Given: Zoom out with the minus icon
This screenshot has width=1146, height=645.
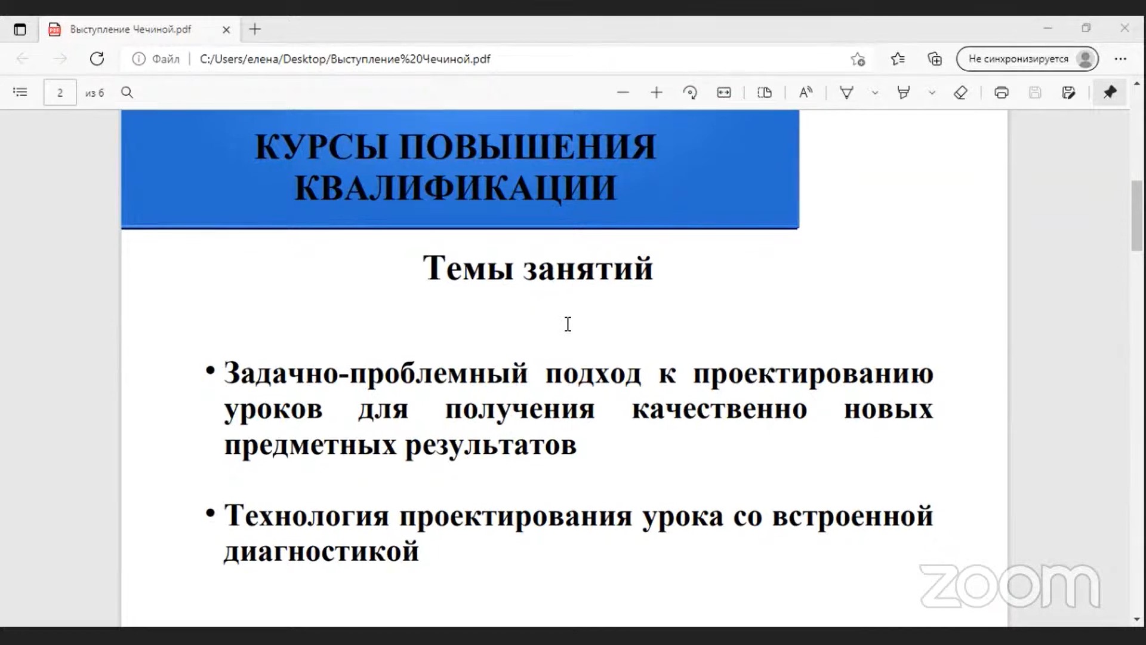Looking at the screenshot, I should tap(623, 93).
